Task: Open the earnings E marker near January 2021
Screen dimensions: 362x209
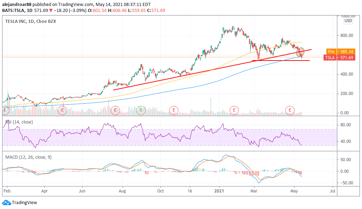Action: coord(234,110)
